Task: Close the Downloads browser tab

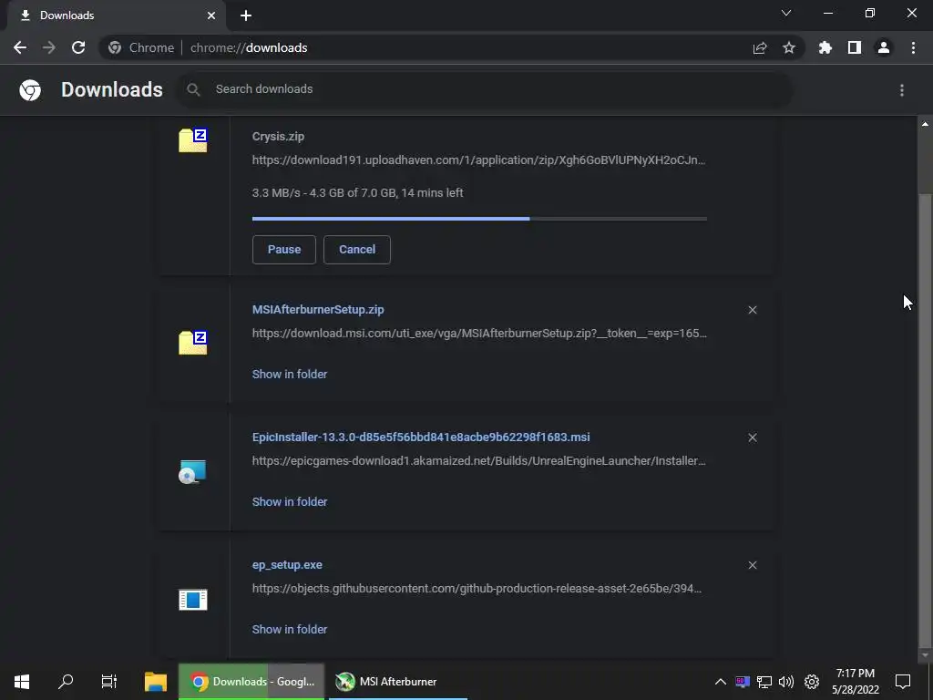Action: tap(211, 15)
